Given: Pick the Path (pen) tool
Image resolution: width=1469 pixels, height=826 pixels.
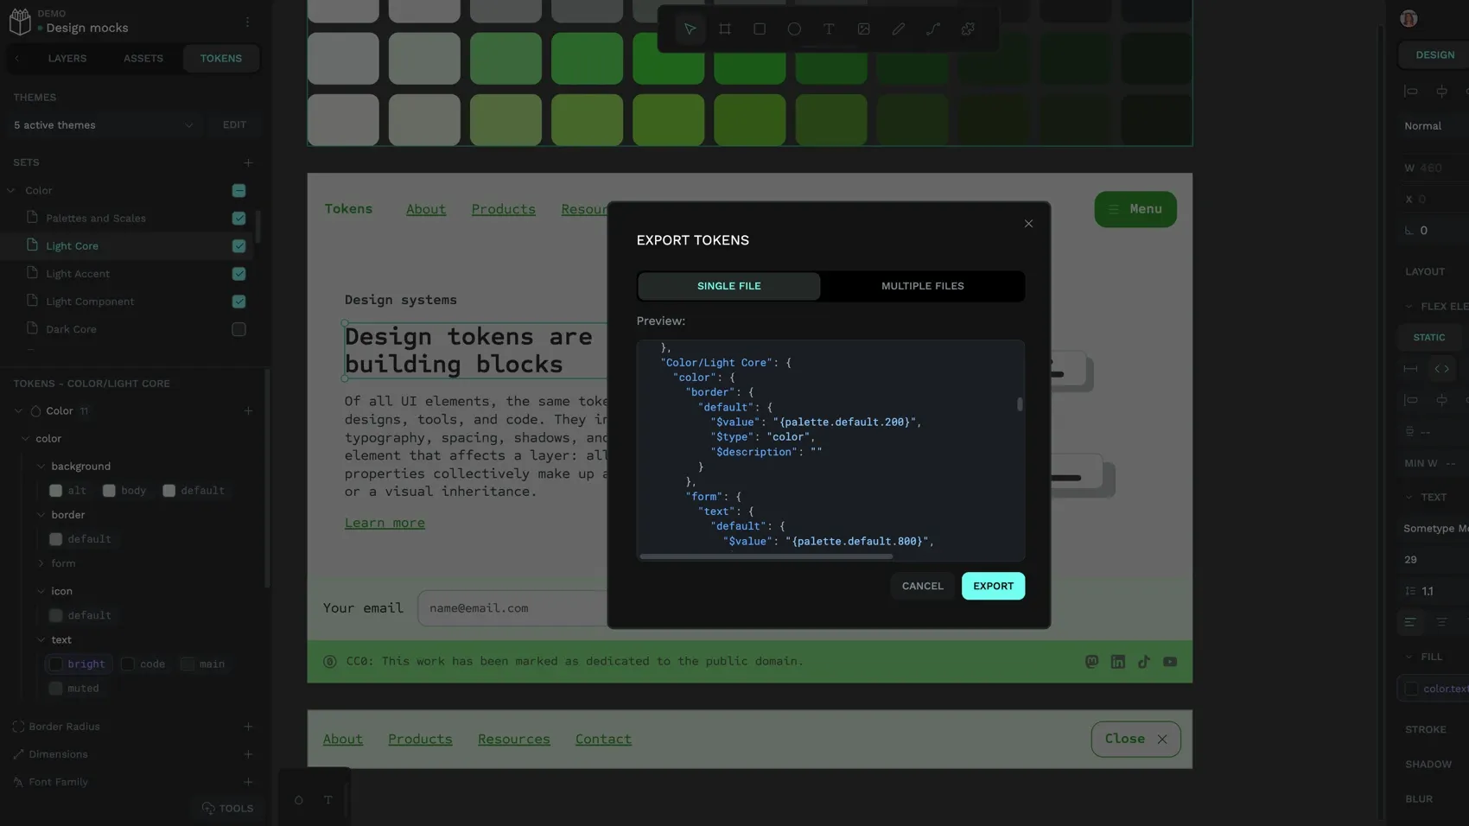Looking at the screenshot, I should [898, 29].
